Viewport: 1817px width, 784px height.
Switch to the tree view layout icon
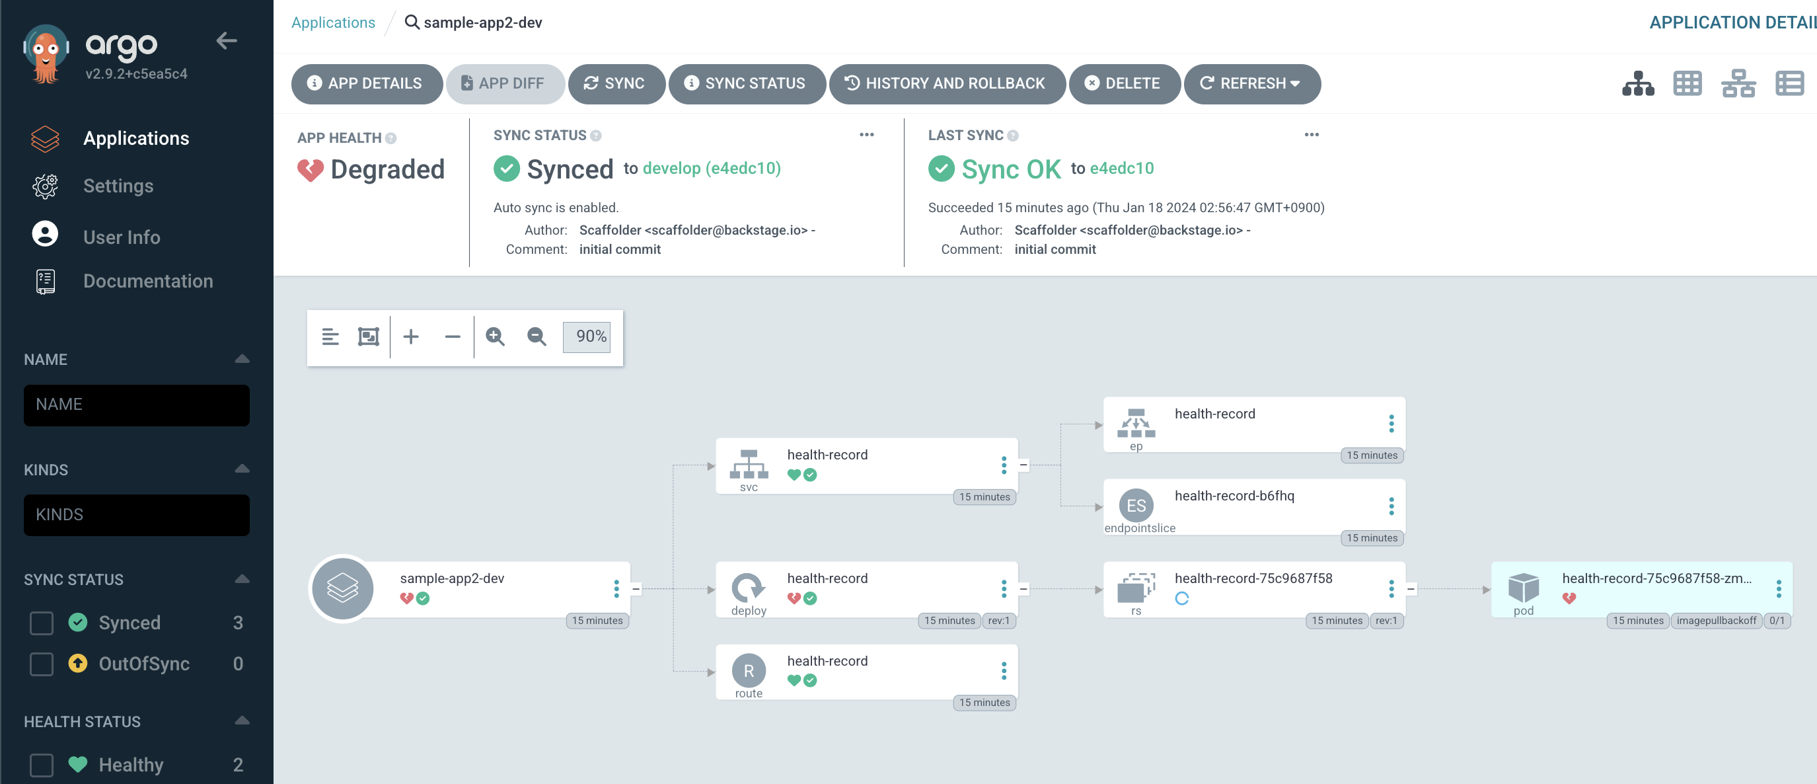tap(1637, 83)
